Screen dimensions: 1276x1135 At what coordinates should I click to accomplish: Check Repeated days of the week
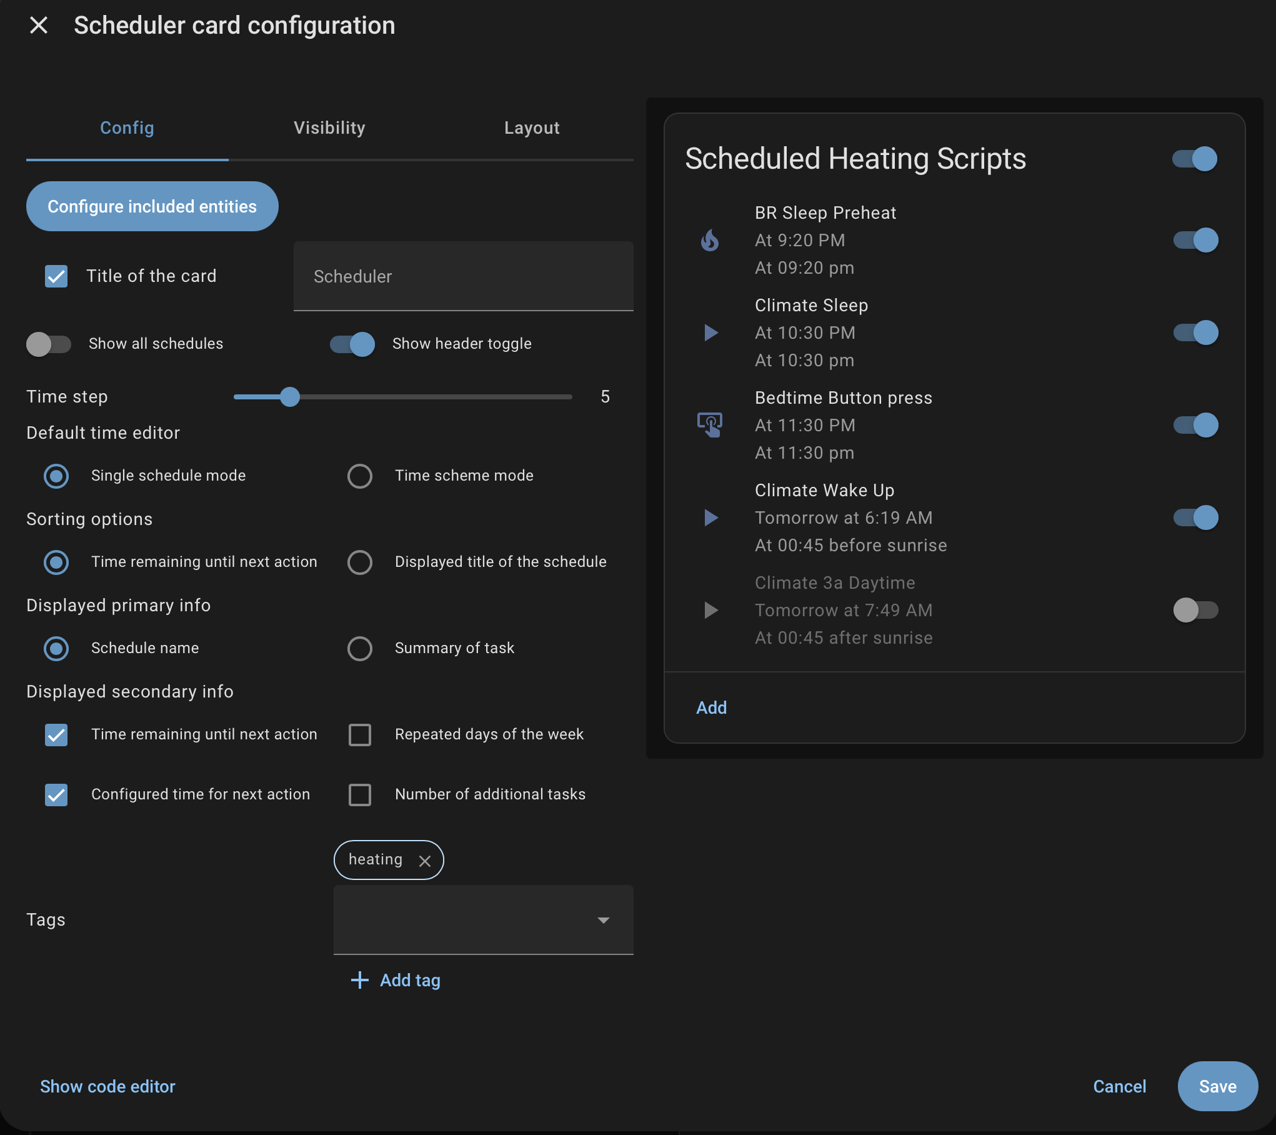pos(360,735)
